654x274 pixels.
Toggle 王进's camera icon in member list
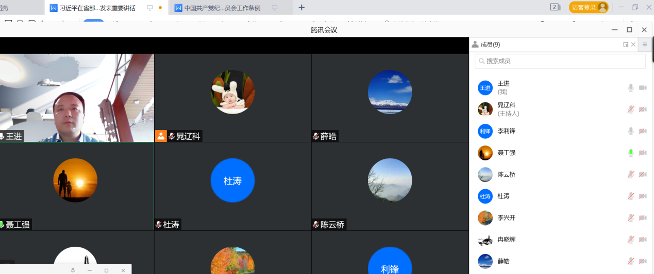[x=643, y=88]
